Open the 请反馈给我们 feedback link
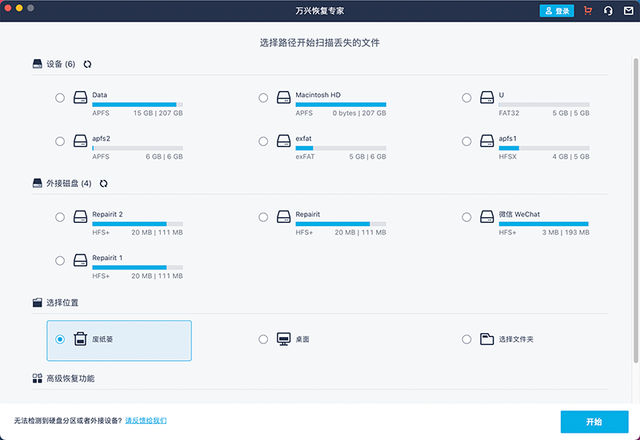This screenshot has width=640, height=440. pyautogui.click(x=146, y=421)
